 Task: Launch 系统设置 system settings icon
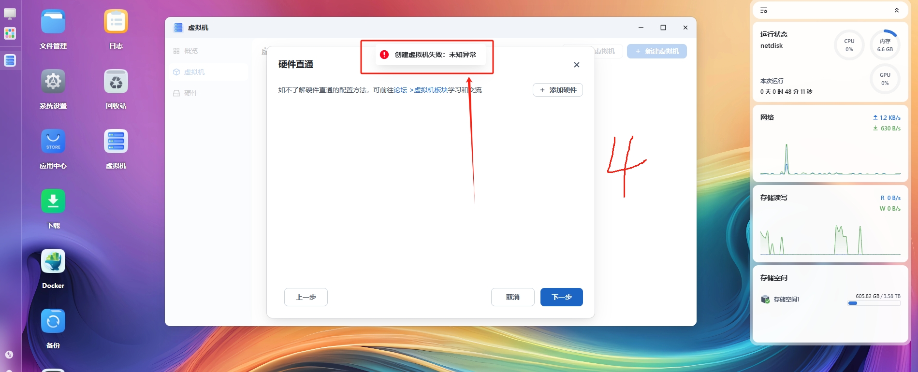[x=53, y=82]
